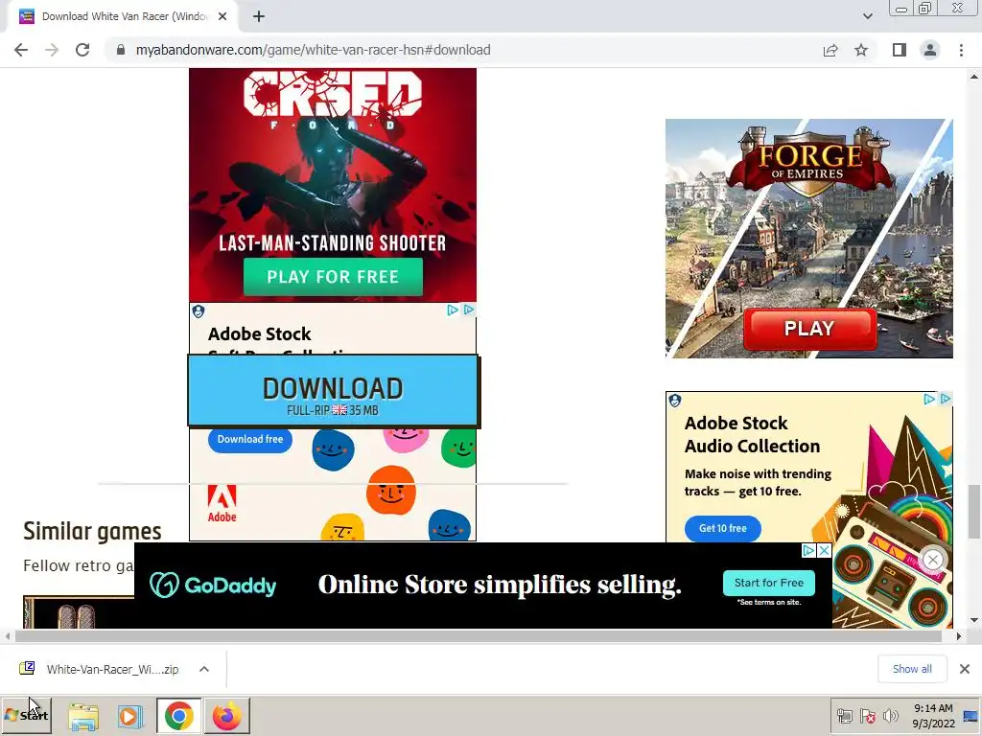Viewport: 982px width, 736px height.
Task: Open Windows Explorer from taskbar
Action: [83, 716]
